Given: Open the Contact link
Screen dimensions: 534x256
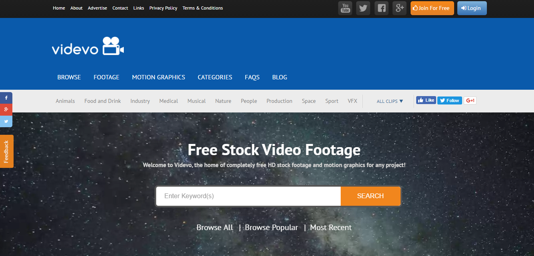Looking at the screenshot, I should 120,8.
